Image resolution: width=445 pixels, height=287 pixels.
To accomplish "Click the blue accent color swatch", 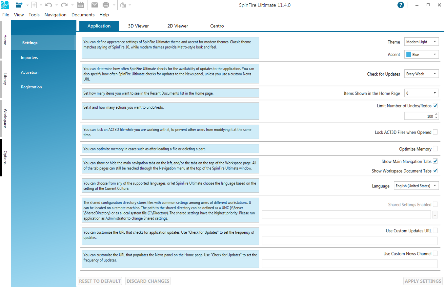I will pyautogui.click(x=409, y=54).
